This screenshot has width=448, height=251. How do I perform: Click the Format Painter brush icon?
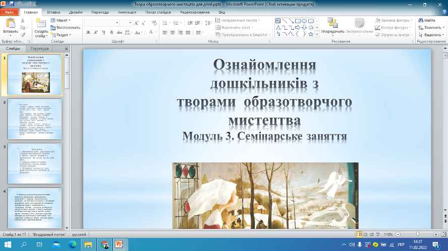point(23,35)
